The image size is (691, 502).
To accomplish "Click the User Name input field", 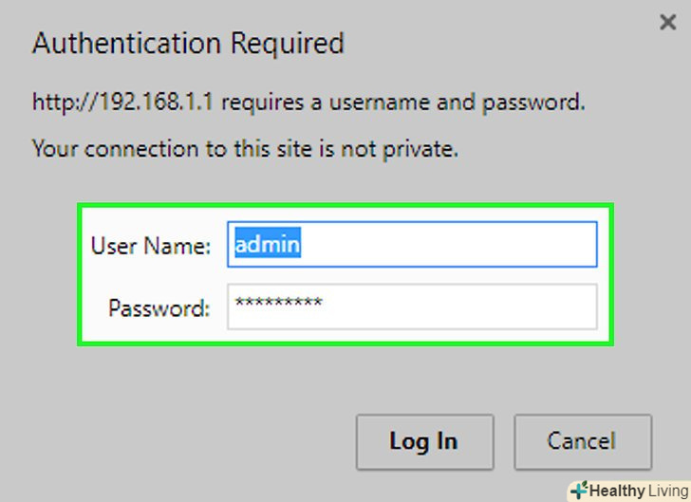I will 412,245.
